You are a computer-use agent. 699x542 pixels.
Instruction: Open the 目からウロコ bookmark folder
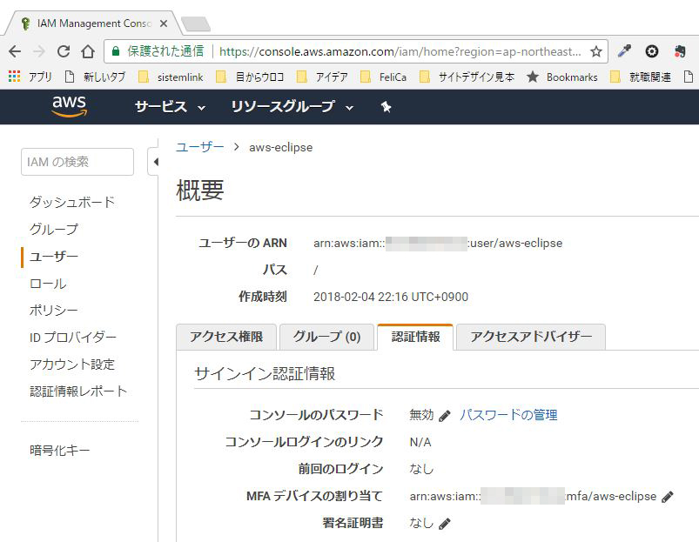250,77
